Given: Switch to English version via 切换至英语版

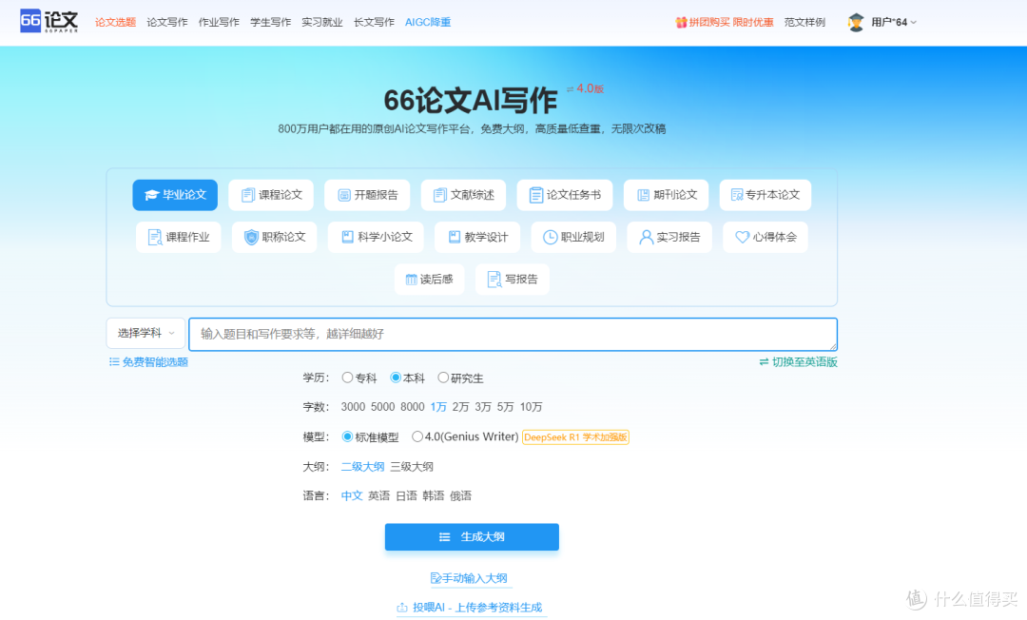Looking at the screenshot, I should click(x=798, y=362).
